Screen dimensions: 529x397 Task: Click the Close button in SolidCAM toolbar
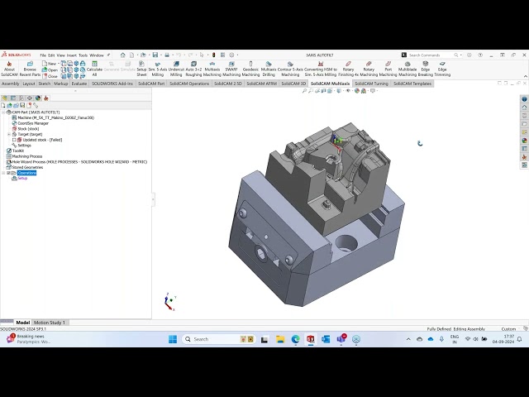pyautogui.click(x=50, y=76)
